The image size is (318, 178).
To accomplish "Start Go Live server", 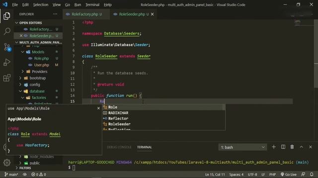I will click(289, 175).
